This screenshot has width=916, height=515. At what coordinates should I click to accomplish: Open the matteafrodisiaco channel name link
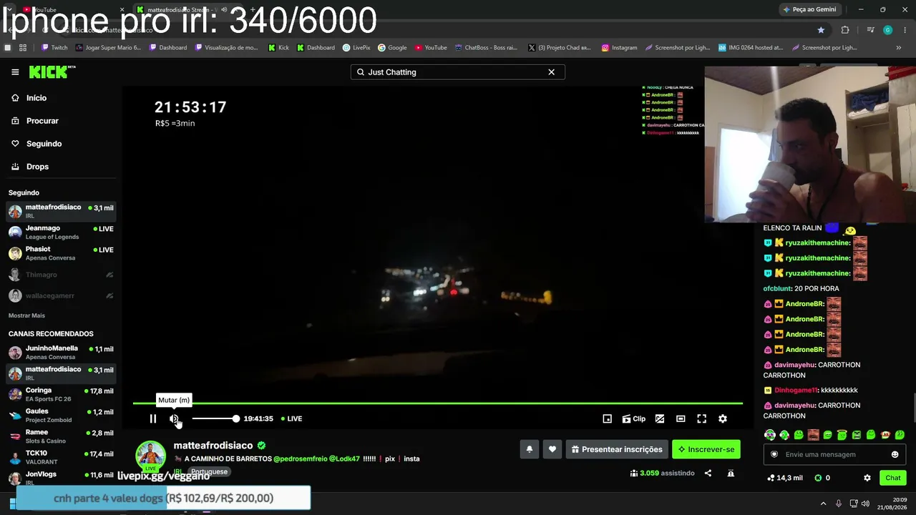pos(213,446)
